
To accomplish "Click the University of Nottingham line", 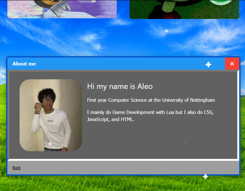I will pyautogui.click(x=151, y=100).
